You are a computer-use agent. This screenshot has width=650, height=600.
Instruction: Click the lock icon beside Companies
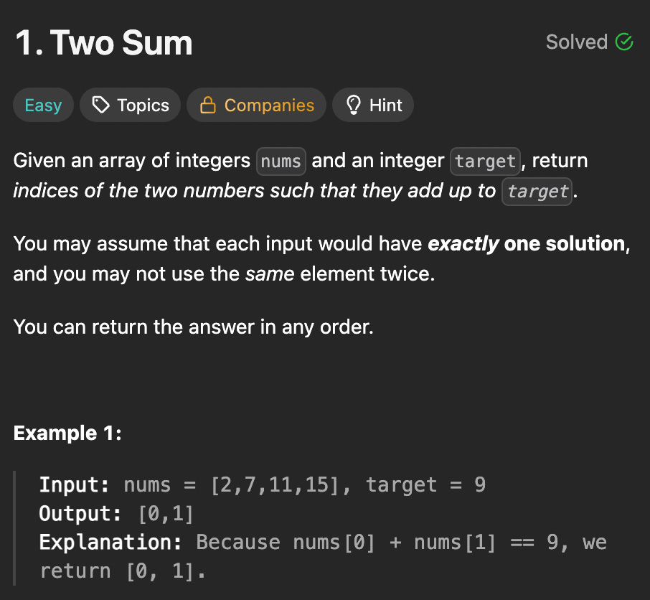(x=207, y=105)
